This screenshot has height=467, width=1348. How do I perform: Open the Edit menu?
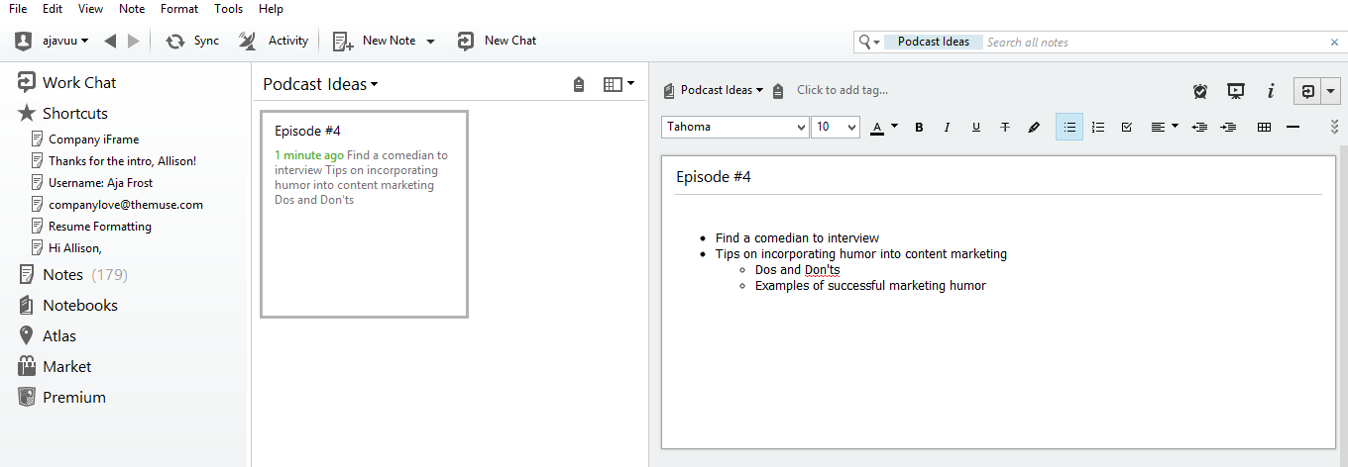(53, 9)
